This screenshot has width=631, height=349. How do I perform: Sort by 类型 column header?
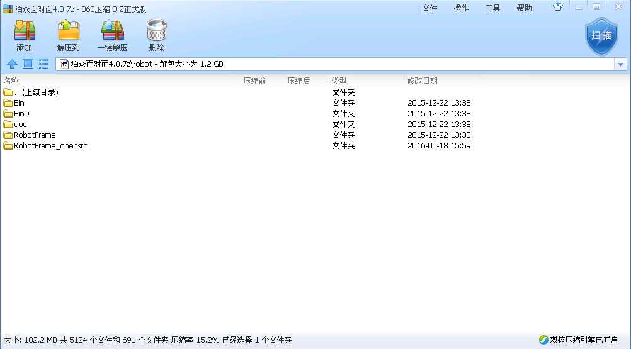(x=339, y=80)
